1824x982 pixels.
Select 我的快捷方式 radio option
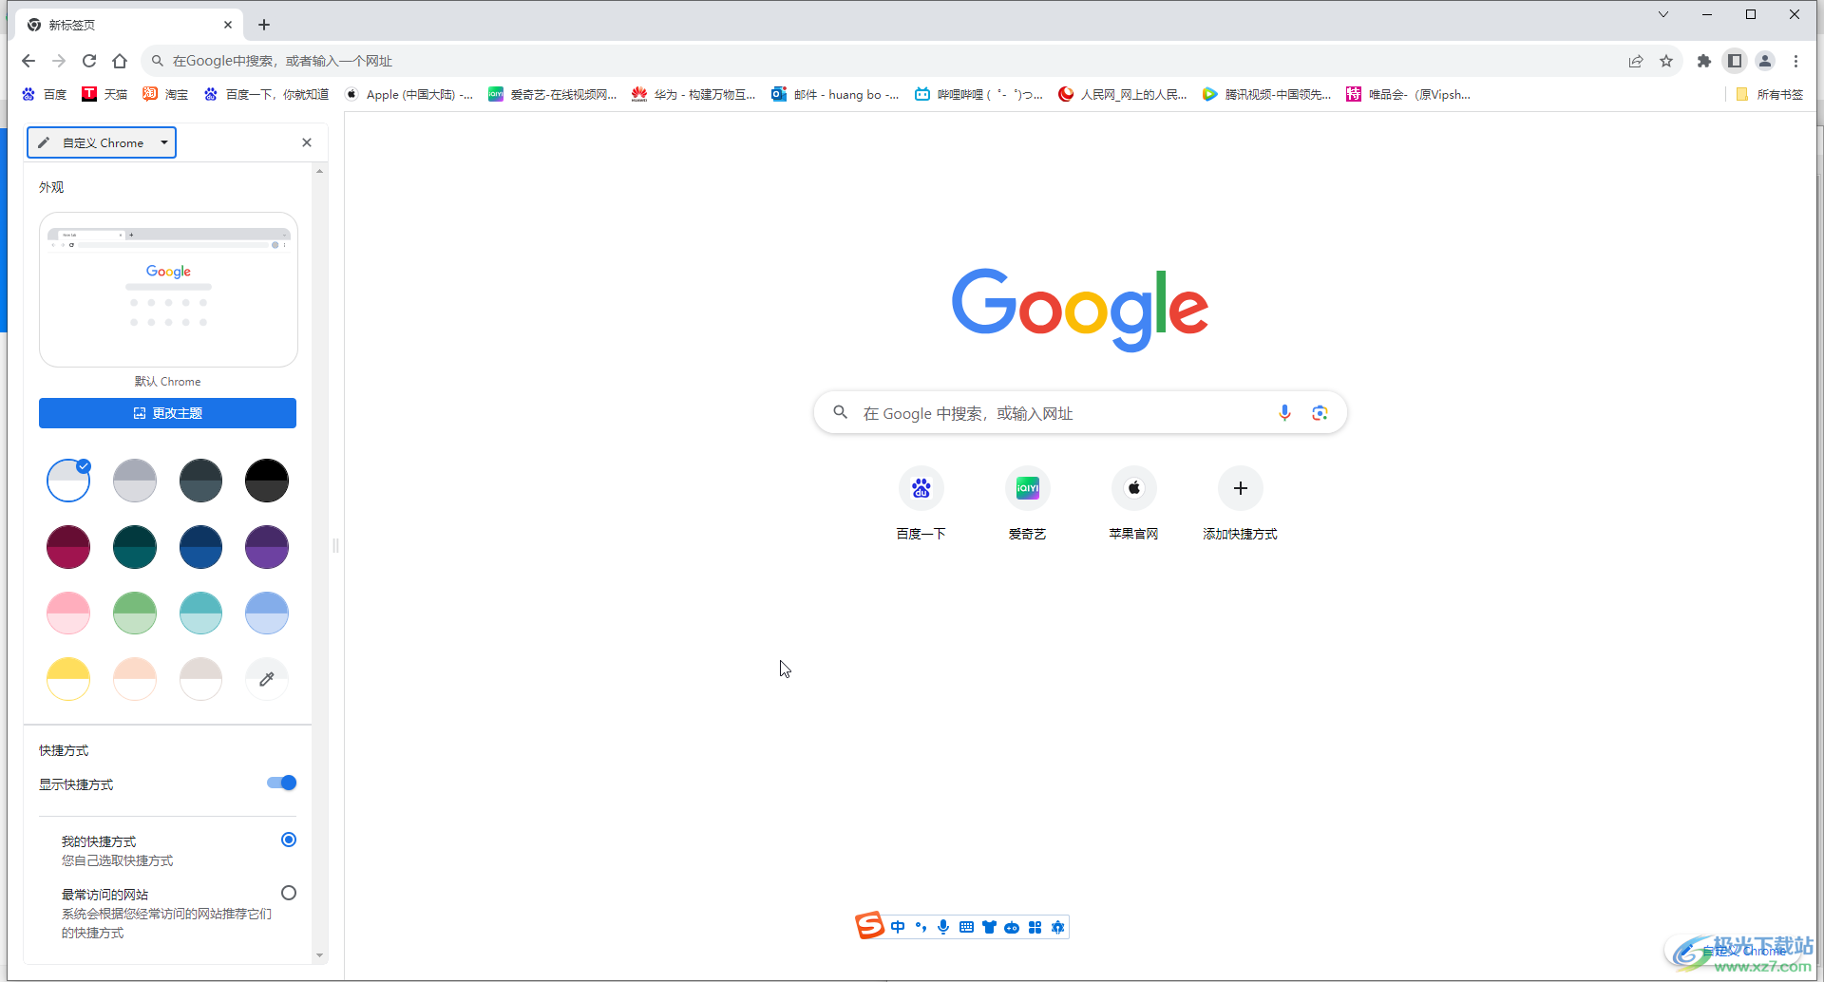click(289, 840)
